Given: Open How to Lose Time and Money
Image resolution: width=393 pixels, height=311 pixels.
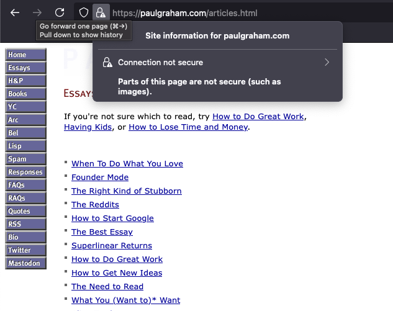Looking at the screenshot, I should point(188,127).
